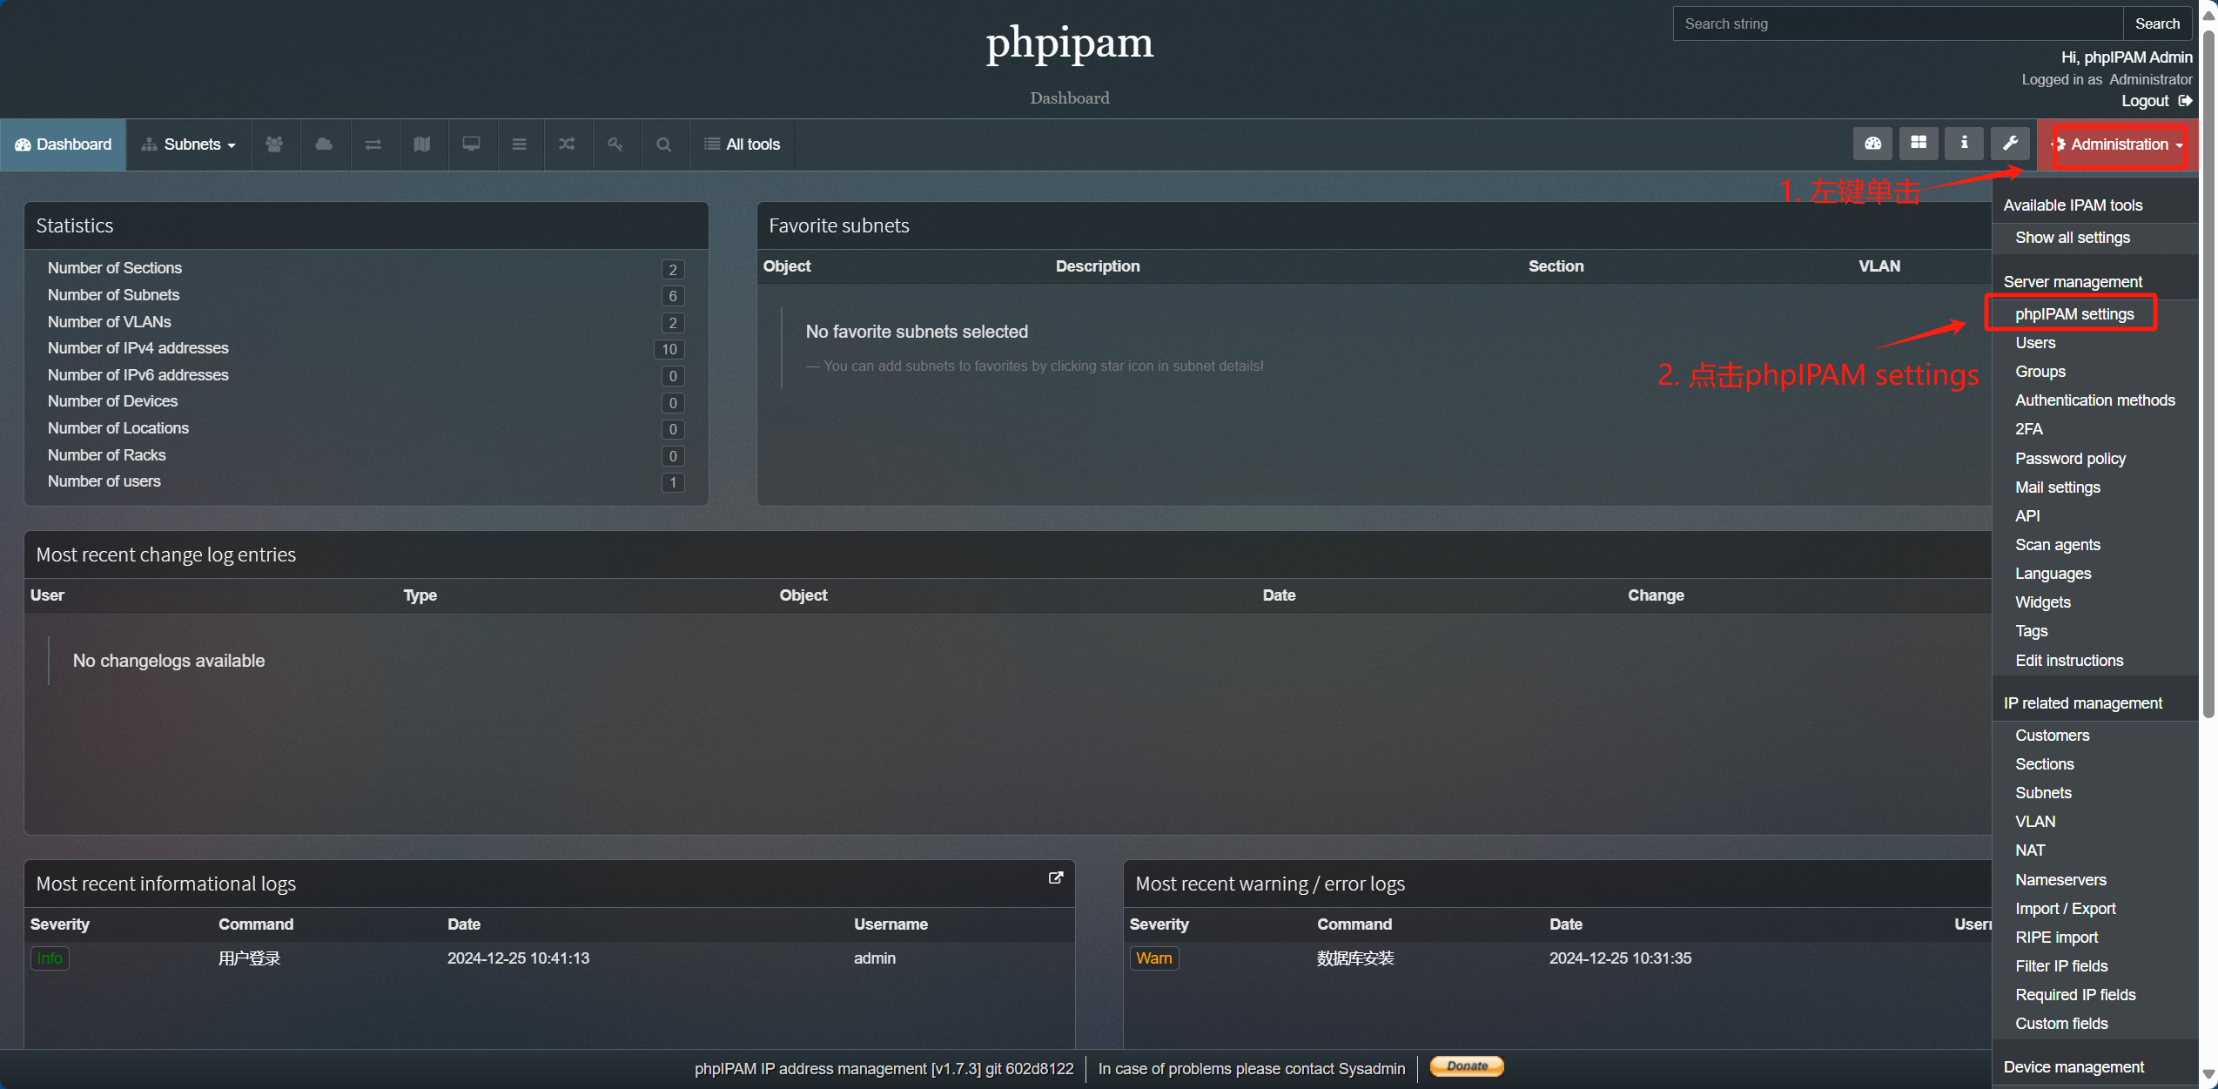Viewport: 2218px width, 1089px height.
Task: Open the devices monitor icon
Action: [471, 145]
